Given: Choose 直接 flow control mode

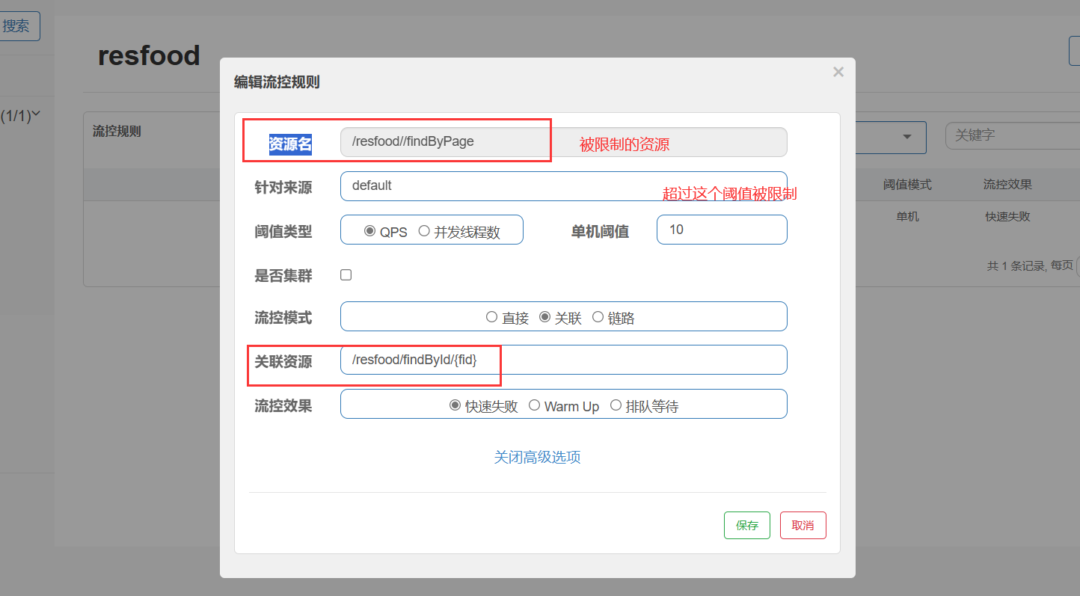Looking at the screenshot, I should click(x=491, y=317).
